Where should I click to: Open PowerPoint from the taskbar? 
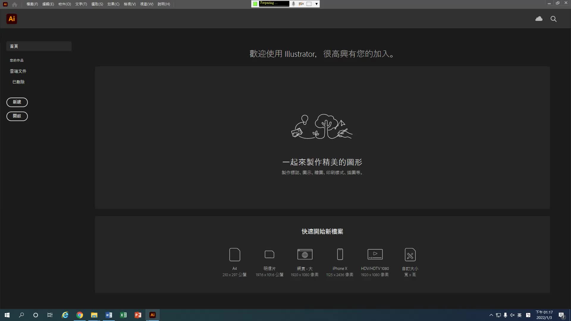point(138,315)
